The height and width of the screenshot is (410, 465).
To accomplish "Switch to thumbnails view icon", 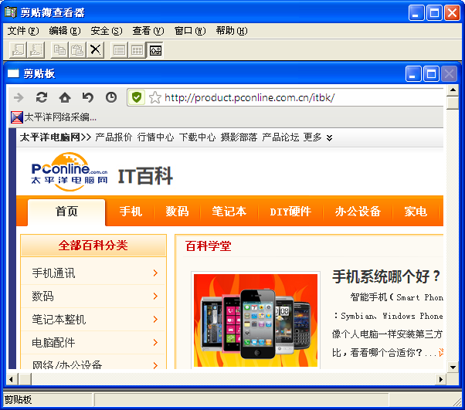I will (x=137, y=50).
